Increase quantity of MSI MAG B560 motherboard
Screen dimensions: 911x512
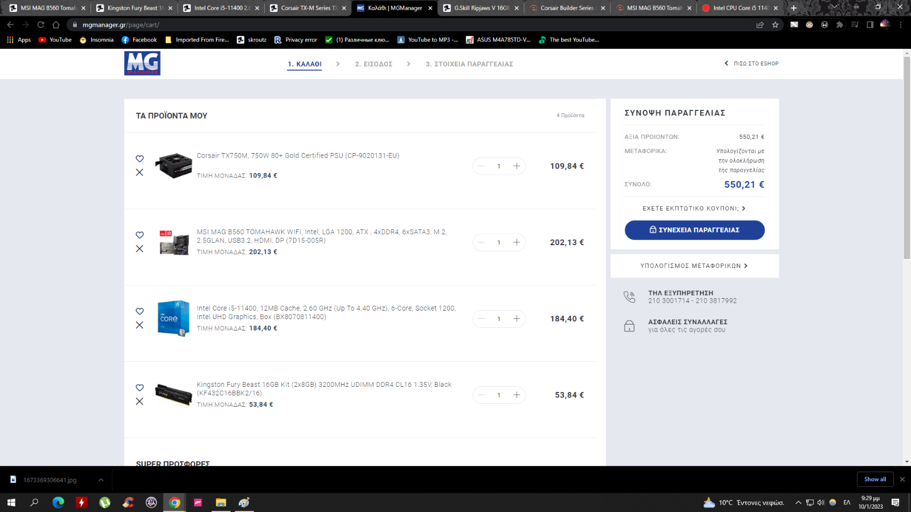pos(516,242)
